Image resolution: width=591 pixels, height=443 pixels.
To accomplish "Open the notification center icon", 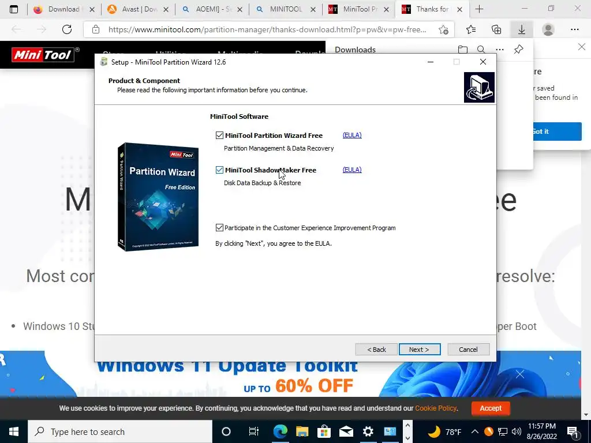I will coord(573,431).
